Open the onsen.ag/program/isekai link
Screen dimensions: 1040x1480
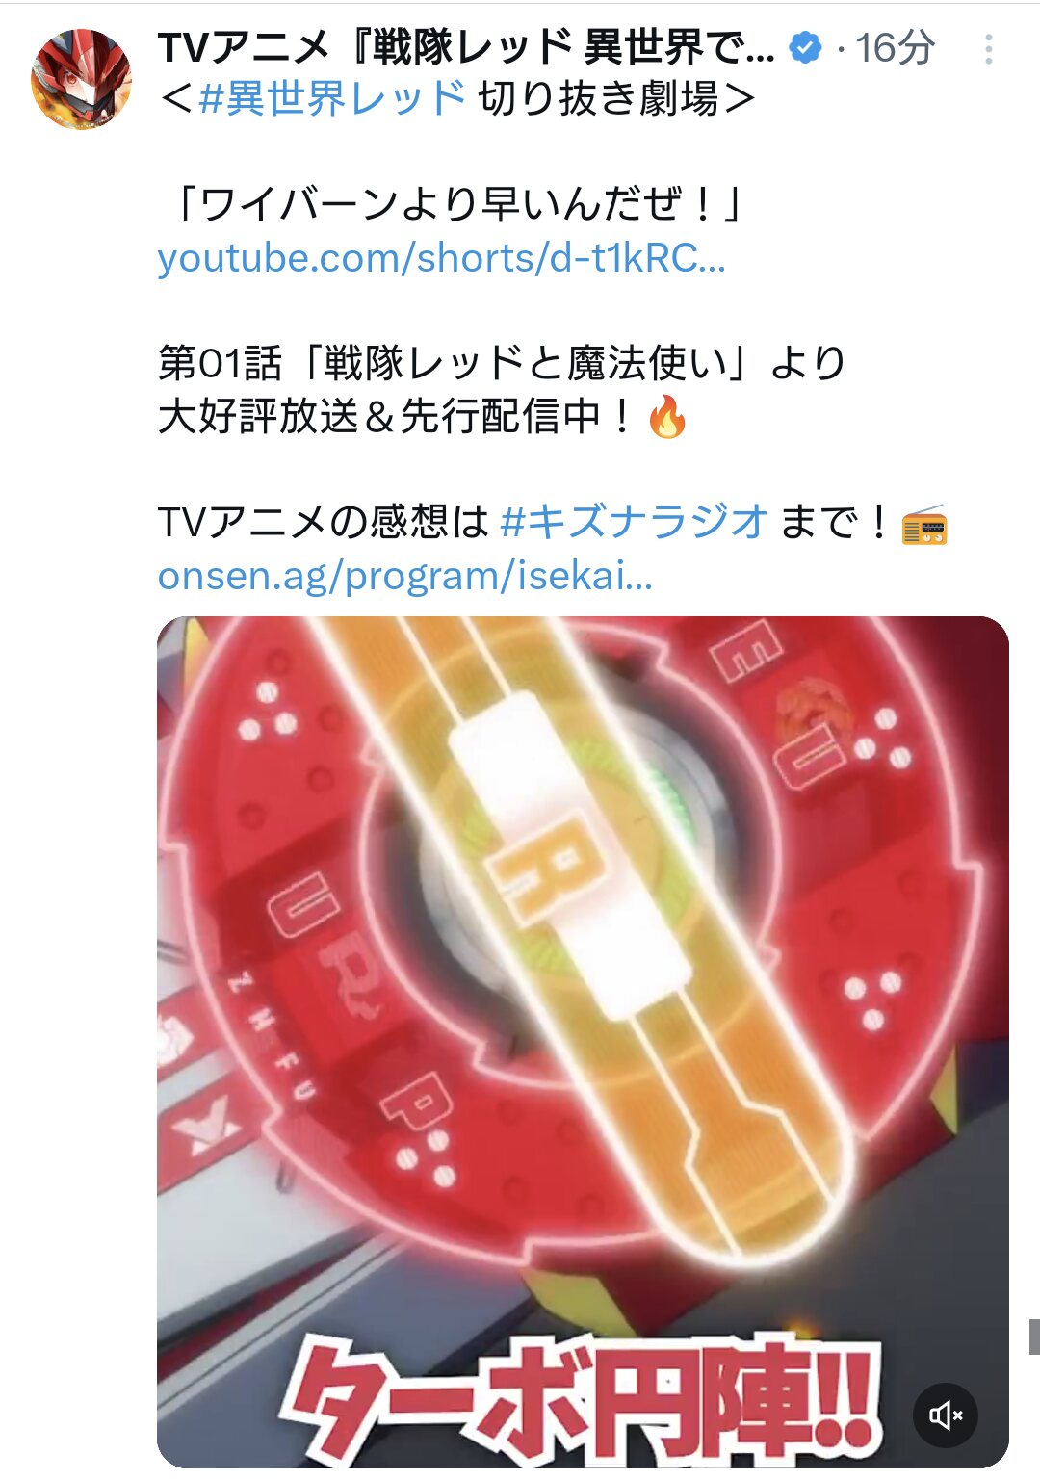click(404, 576)
